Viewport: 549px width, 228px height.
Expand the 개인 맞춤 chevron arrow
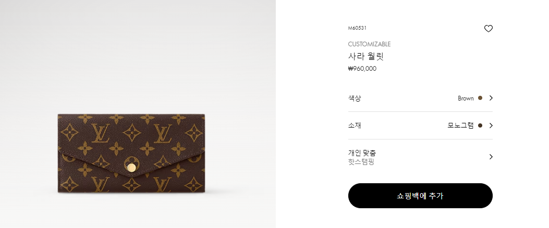point(491,157)
